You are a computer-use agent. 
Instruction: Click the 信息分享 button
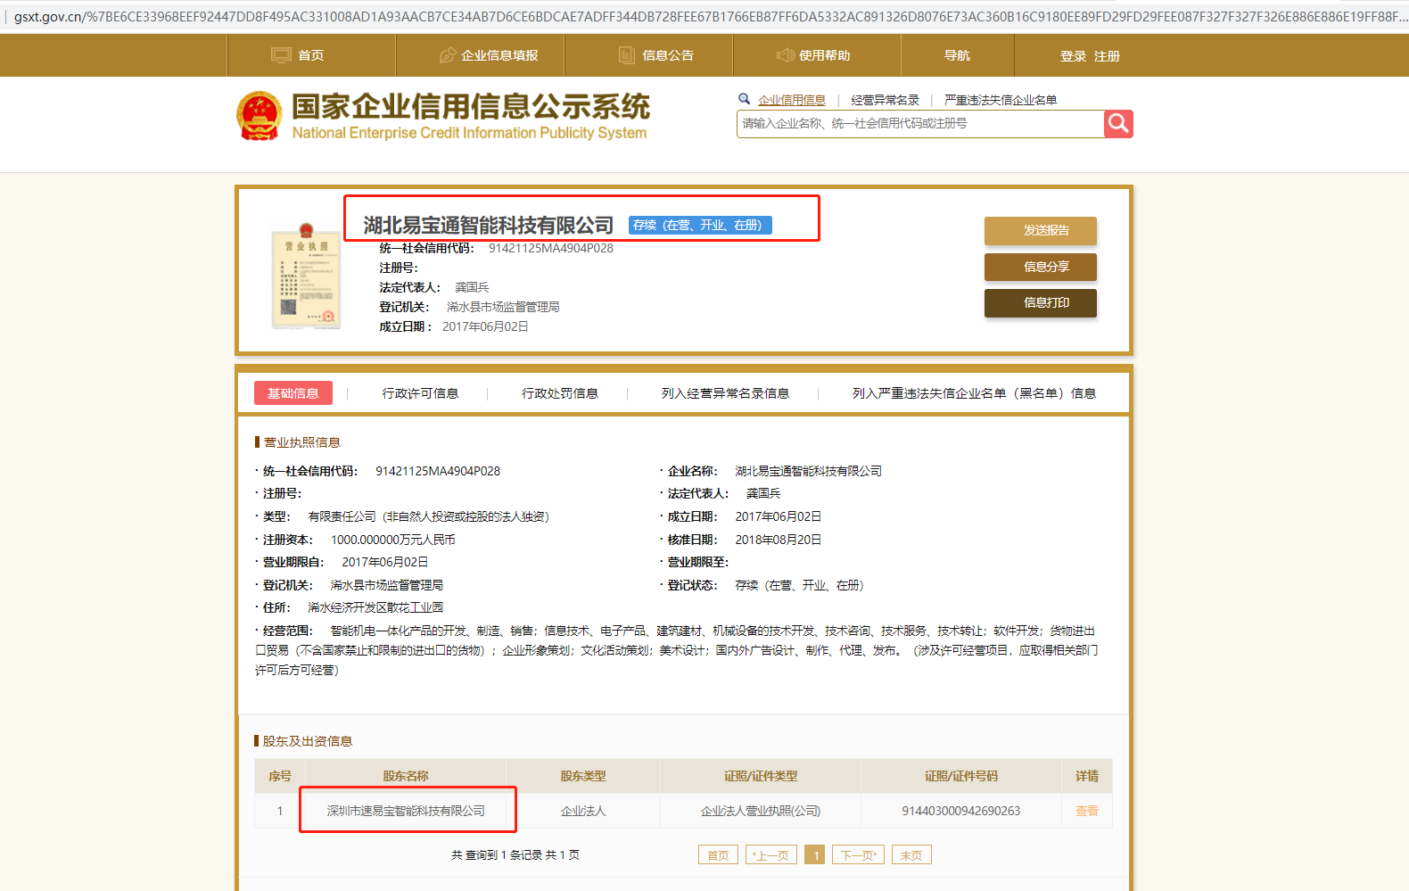point(1041,267)
